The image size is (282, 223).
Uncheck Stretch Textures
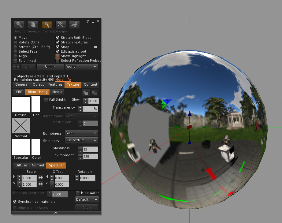tap(58, 42)
